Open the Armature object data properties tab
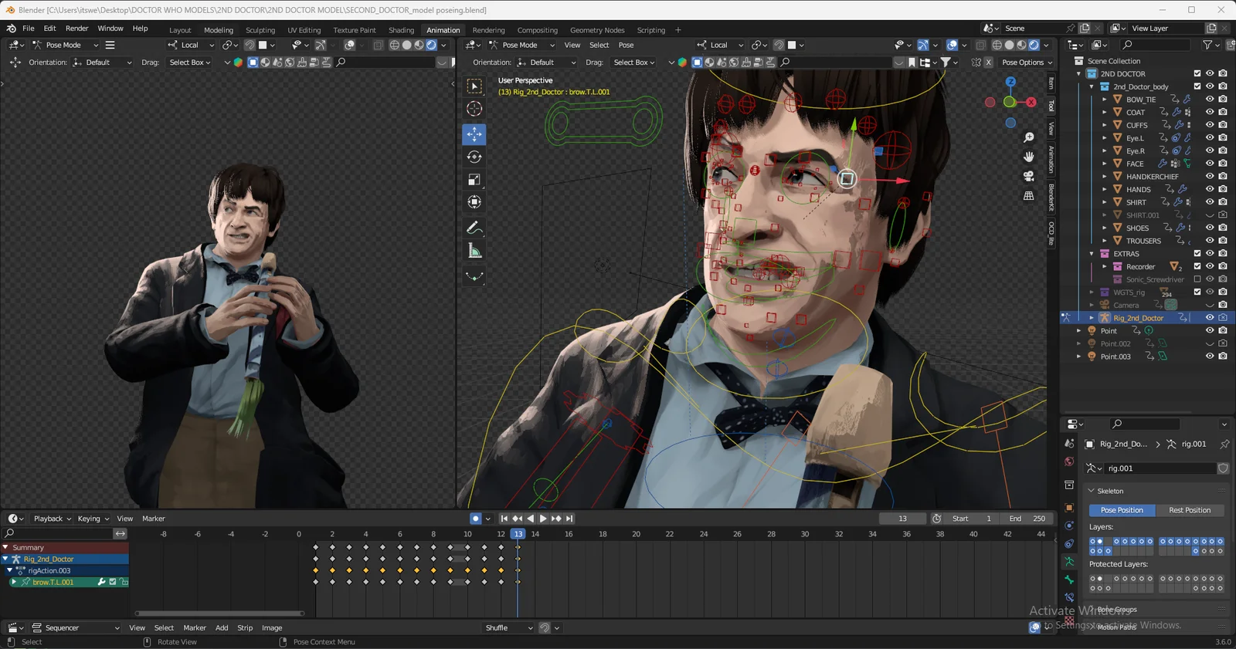Image resolution: width=1236 pixels, height=649 pixels. pyautogui.click(x=1069, y=562)
